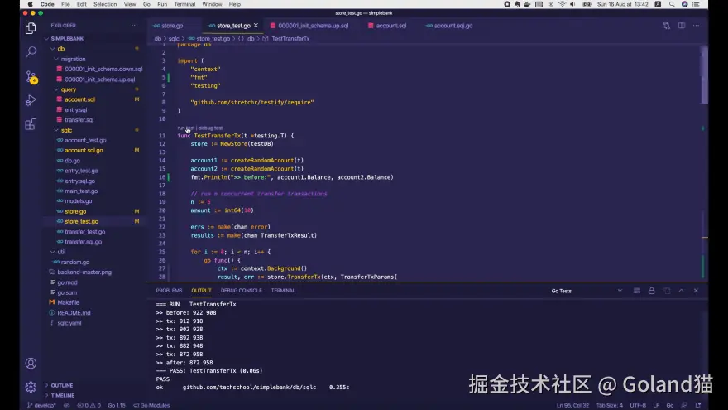Click sqlc in the breadcrumb path

pos(174,39)
